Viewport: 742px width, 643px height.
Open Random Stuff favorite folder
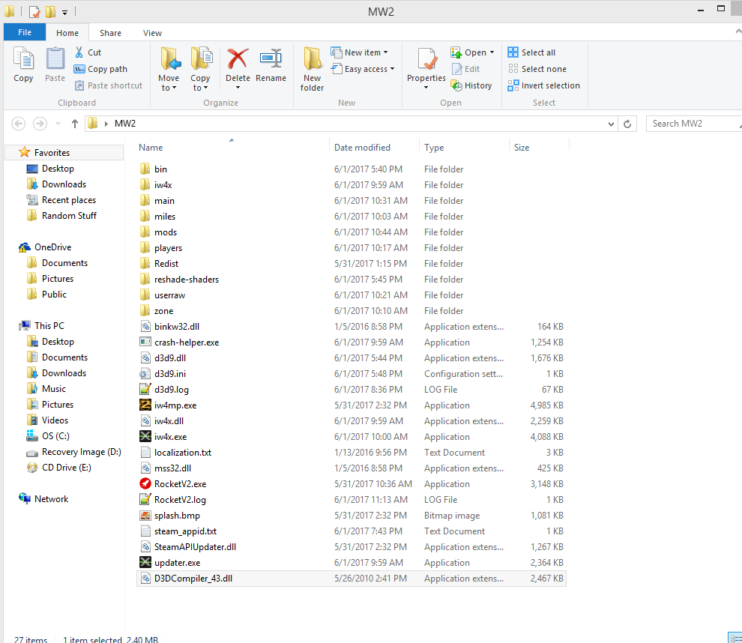[x=69, y=216]
